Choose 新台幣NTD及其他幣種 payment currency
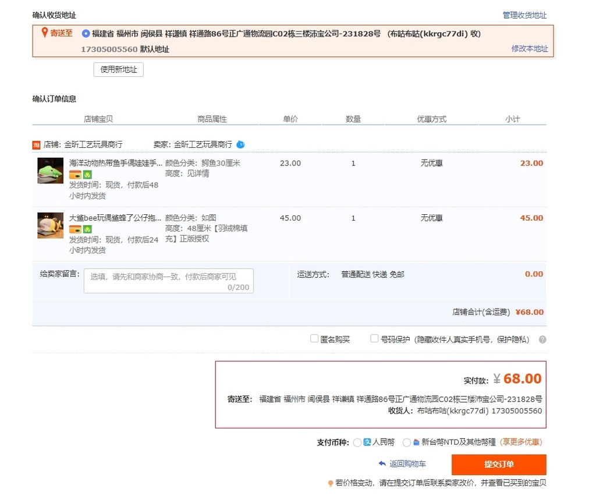Screen dimensions: 596x496 tap(407, 442)
